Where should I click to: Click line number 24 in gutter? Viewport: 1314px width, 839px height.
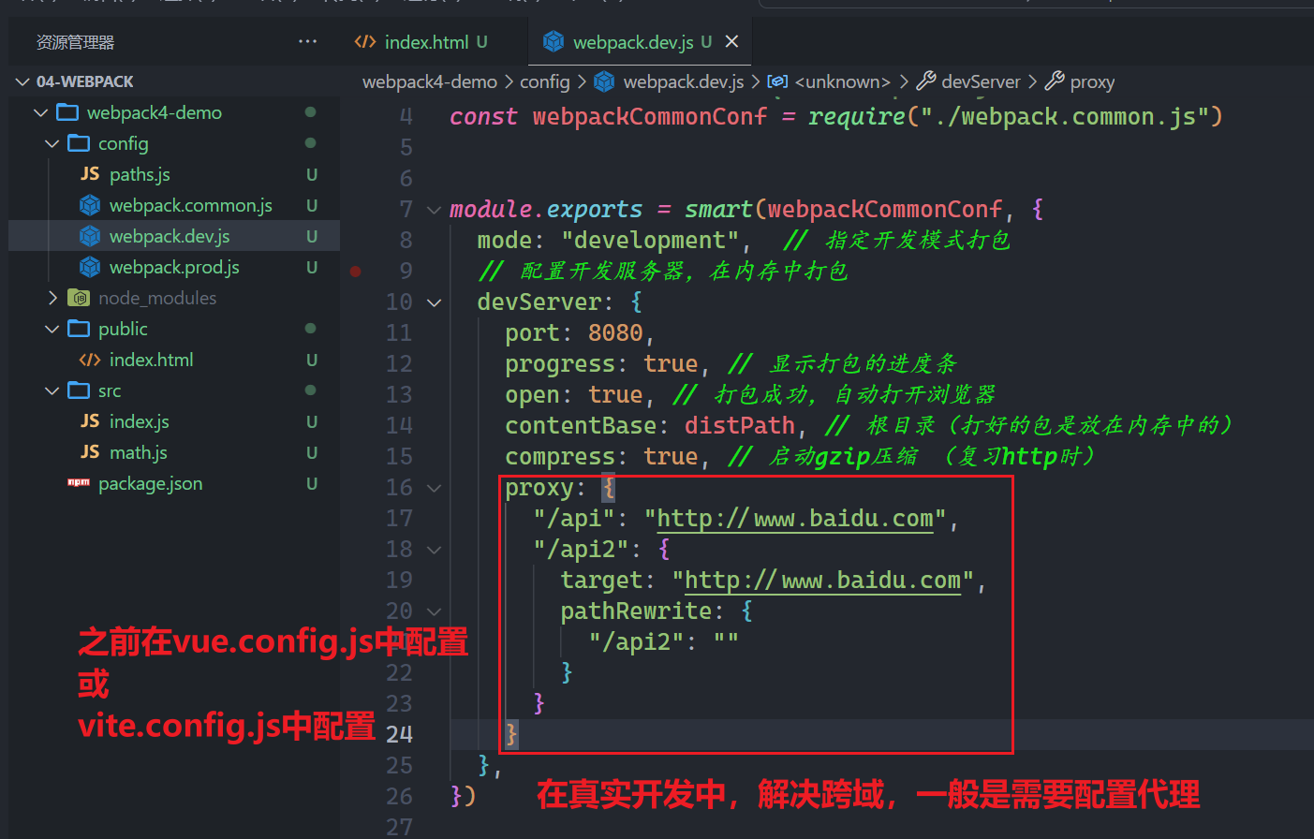[399, 734]
